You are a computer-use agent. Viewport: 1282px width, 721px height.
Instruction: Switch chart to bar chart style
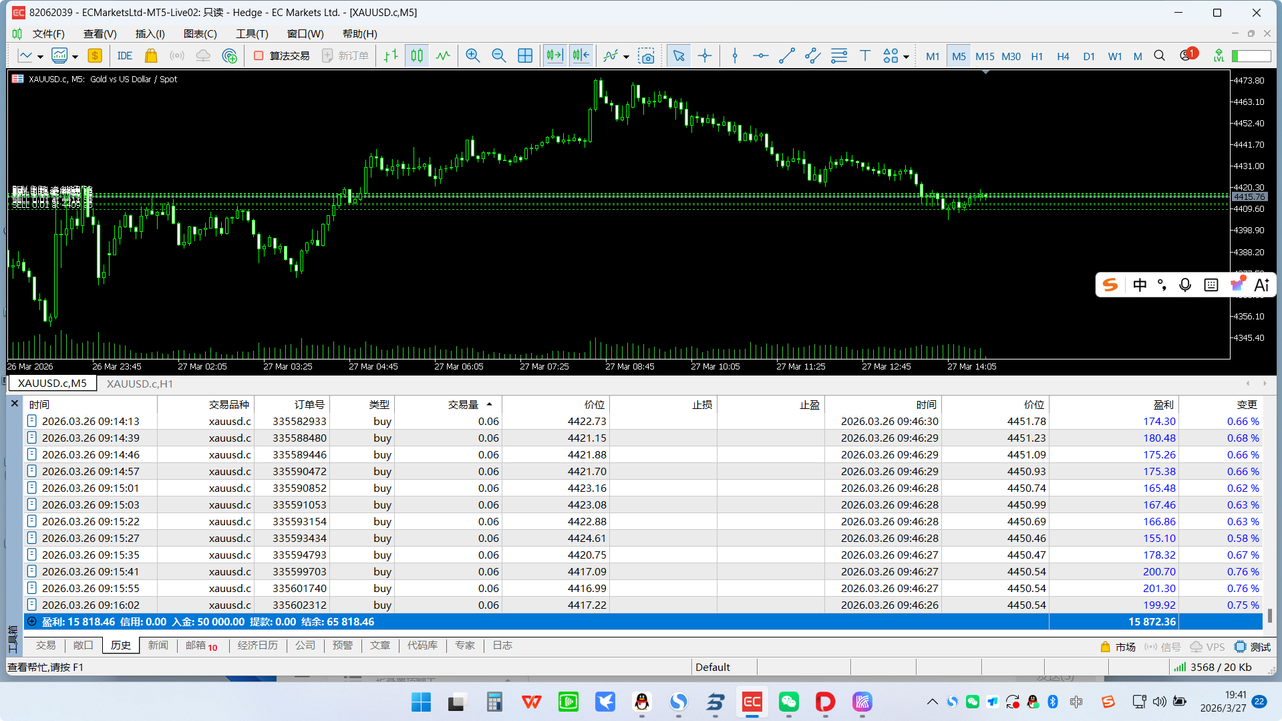click(x=391, y=56)
